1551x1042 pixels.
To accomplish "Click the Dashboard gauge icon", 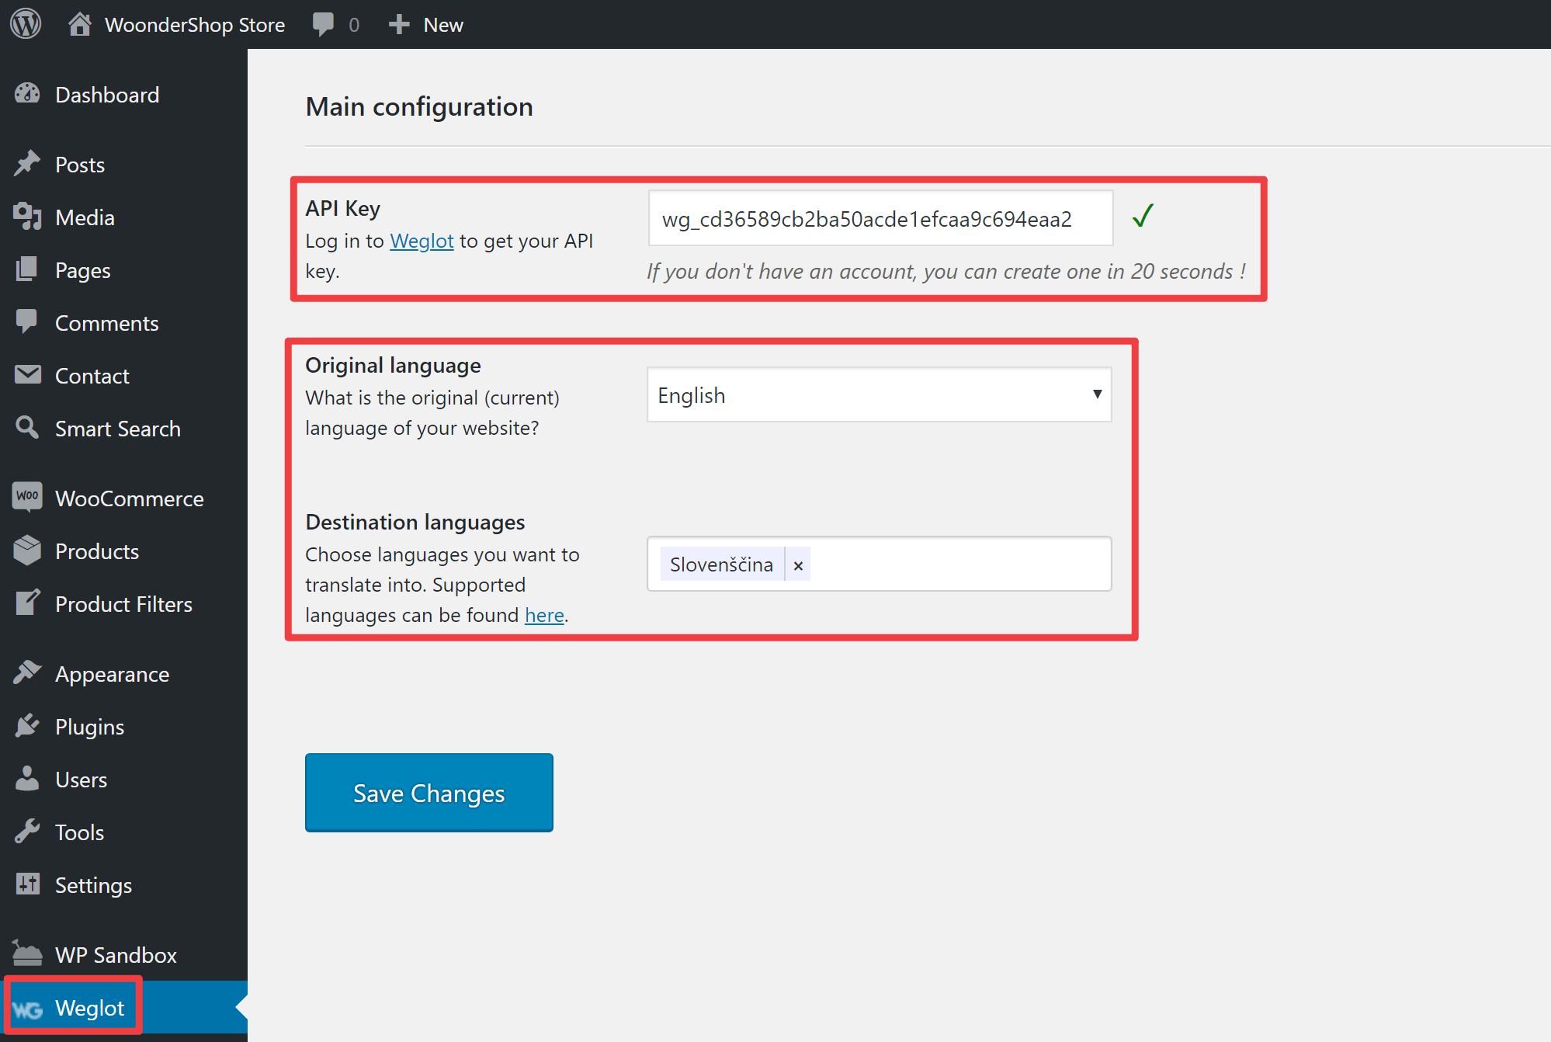I will (27, 94).
